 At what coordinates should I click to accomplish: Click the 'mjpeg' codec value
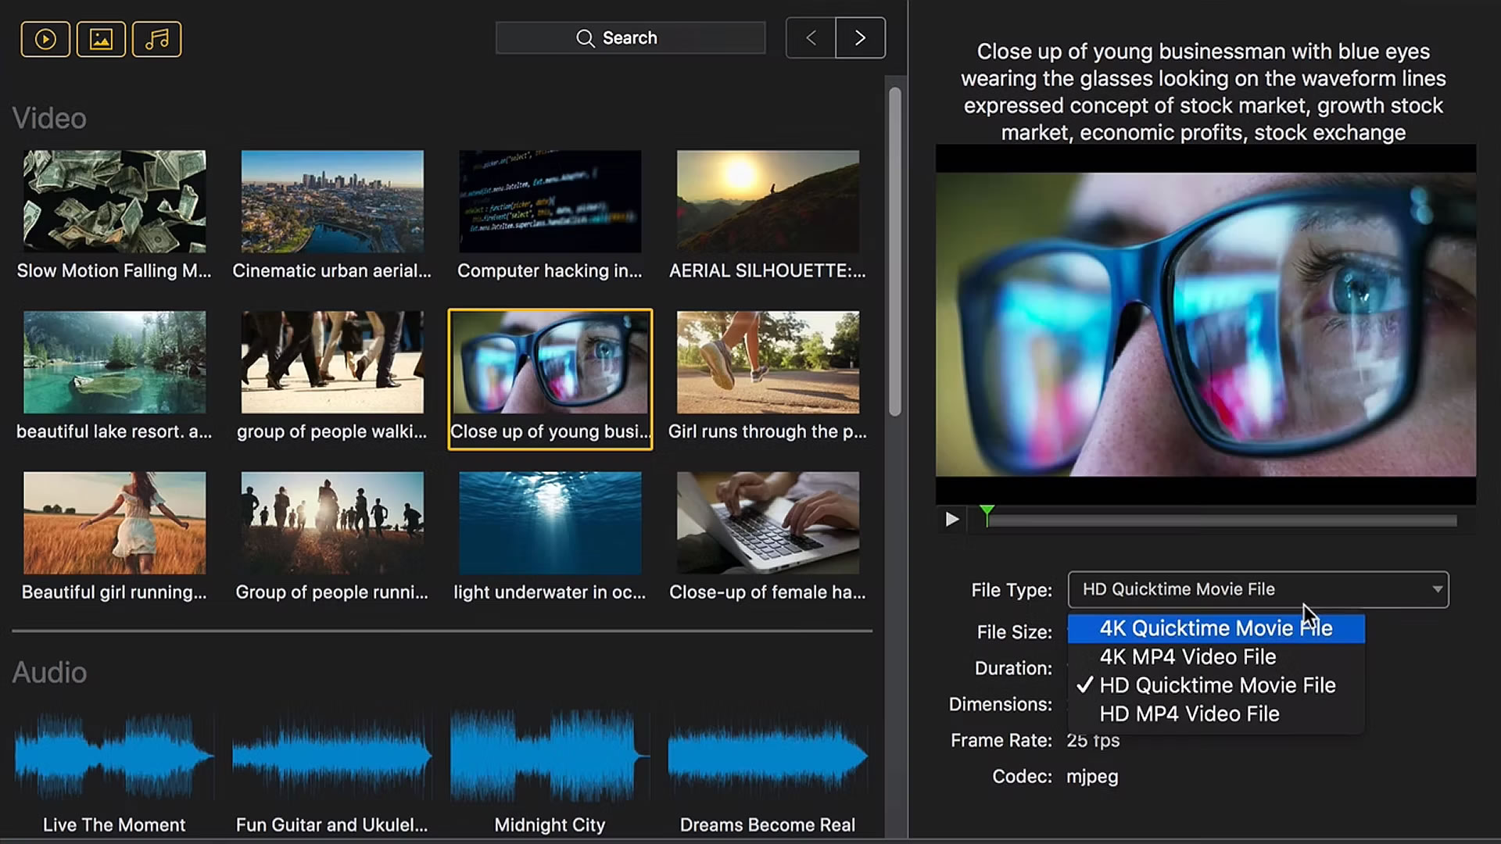(1092, 777)
